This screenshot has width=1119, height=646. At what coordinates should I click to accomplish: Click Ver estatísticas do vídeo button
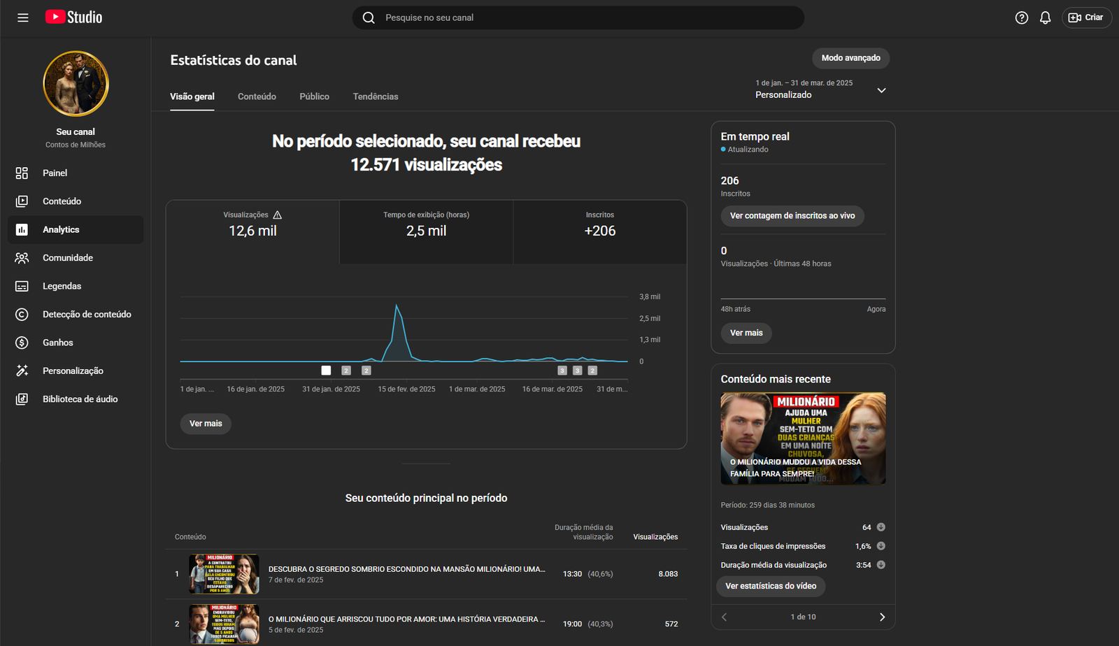[x=771, y=586]
